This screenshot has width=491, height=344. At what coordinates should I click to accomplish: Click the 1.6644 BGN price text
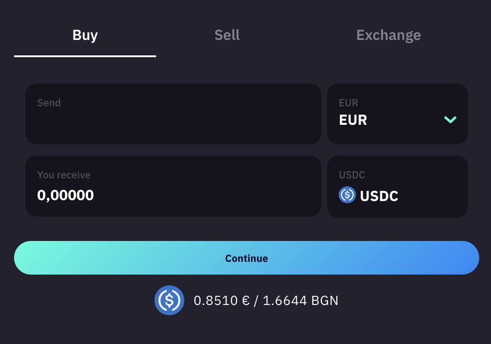pyautogui.click(x=300, y=300)
